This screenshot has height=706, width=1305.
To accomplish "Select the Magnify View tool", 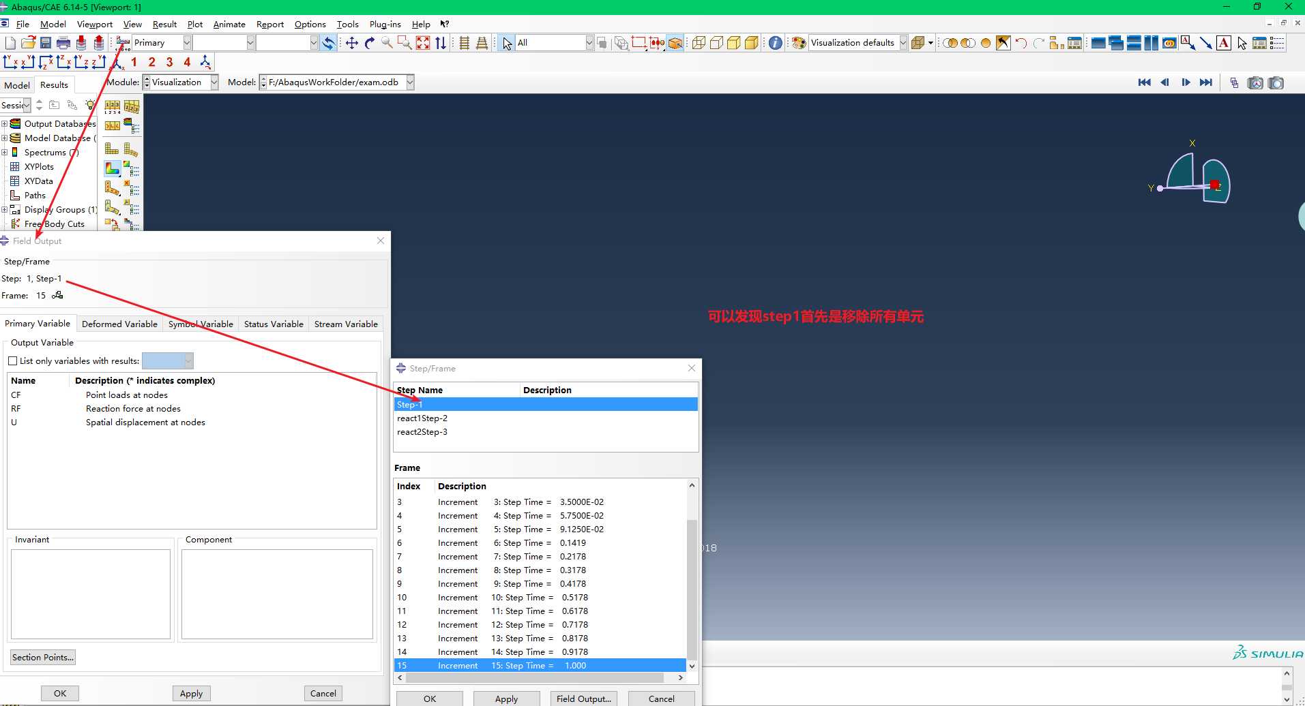I will click(x=387, y=43).
